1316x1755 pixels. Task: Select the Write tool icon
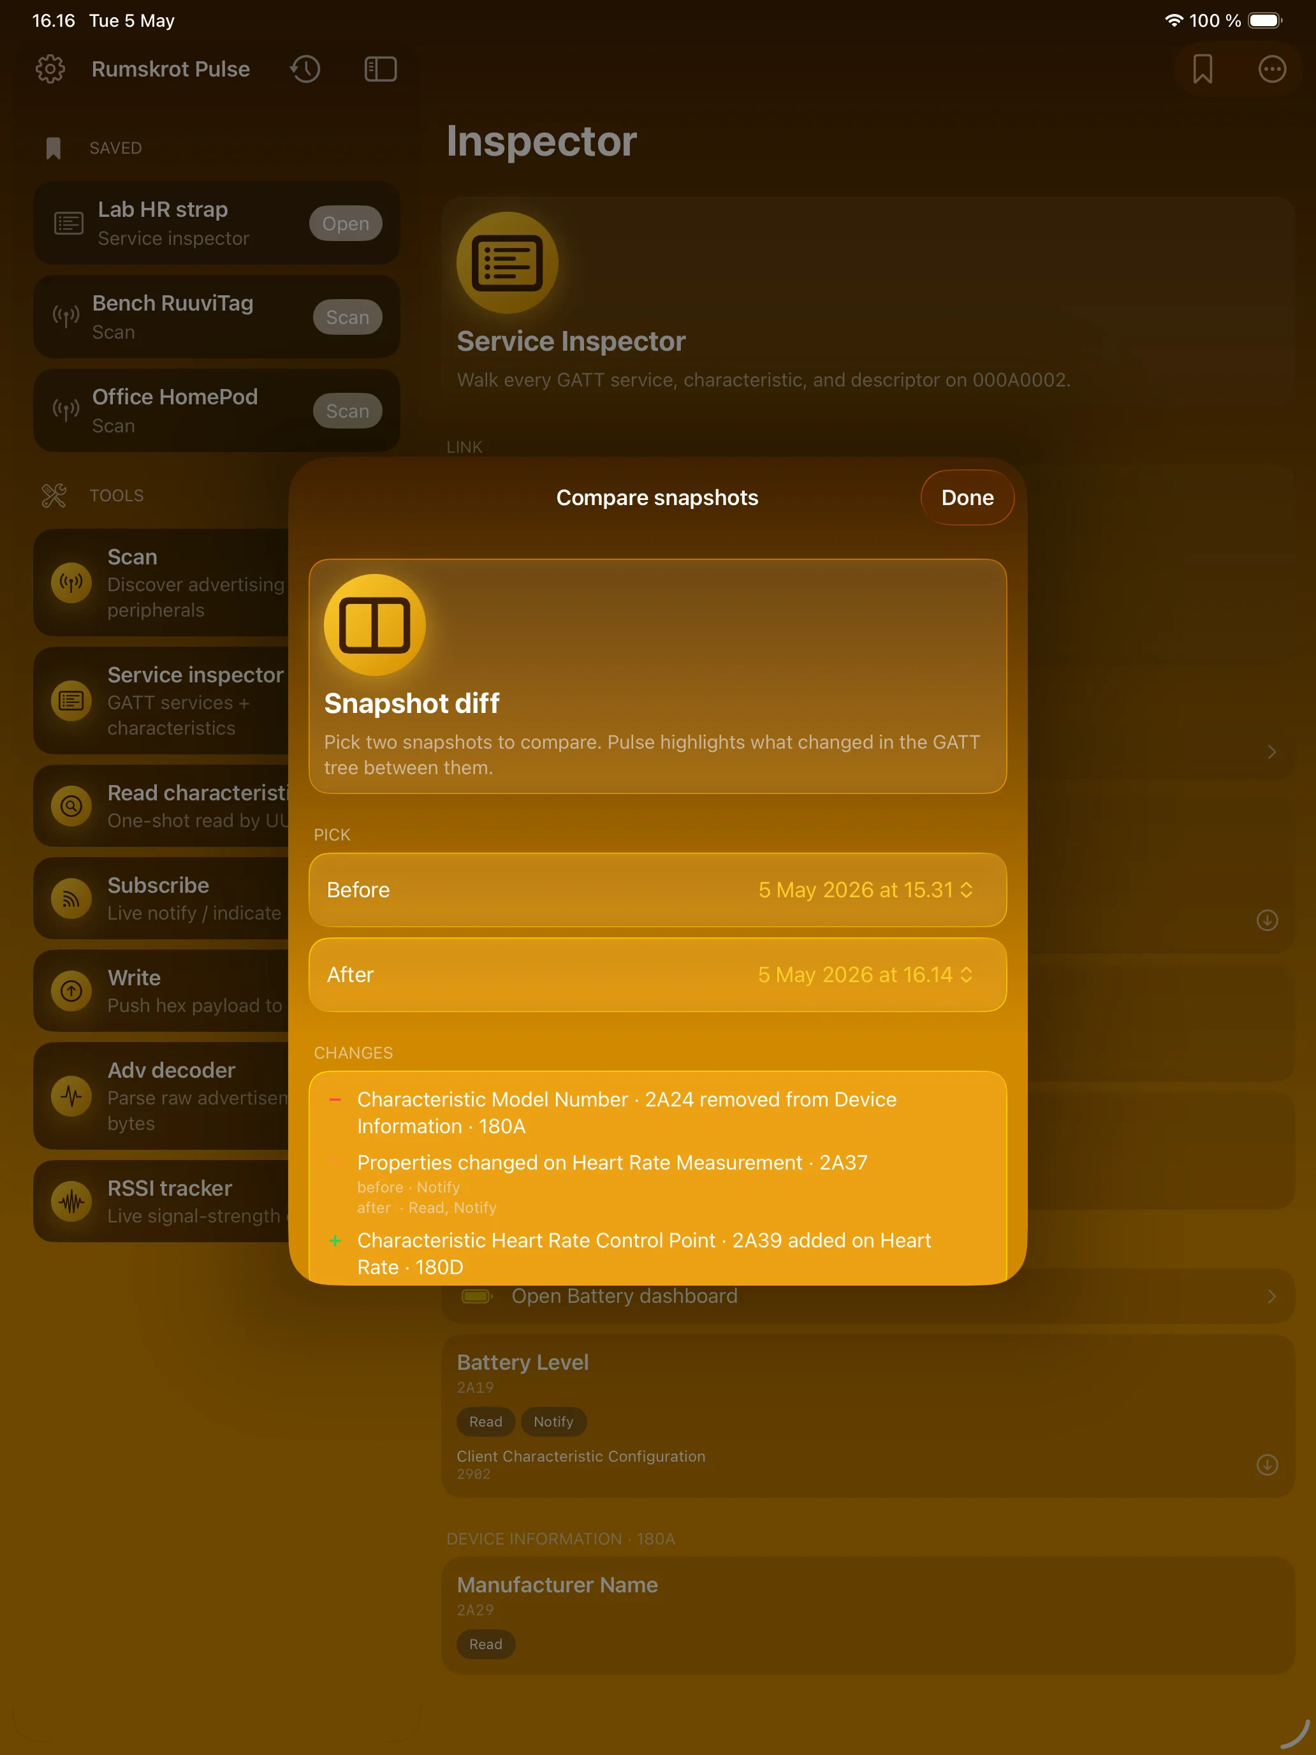(71, 991)
